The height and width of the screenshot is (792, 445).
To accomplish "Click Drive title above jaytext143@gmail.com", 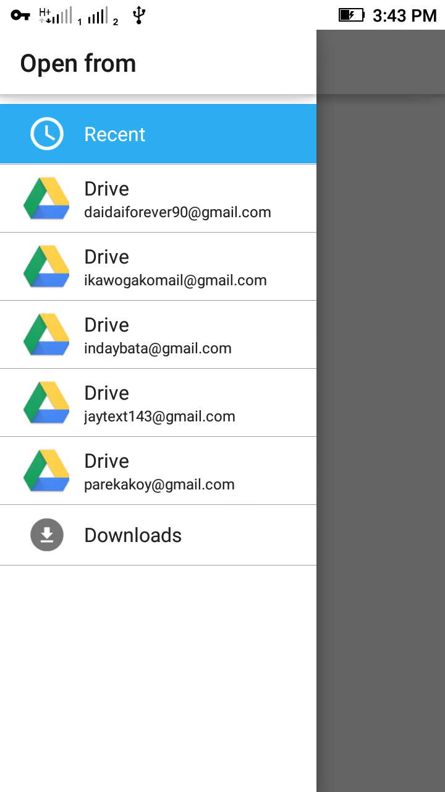I will [x=106, y=393].
